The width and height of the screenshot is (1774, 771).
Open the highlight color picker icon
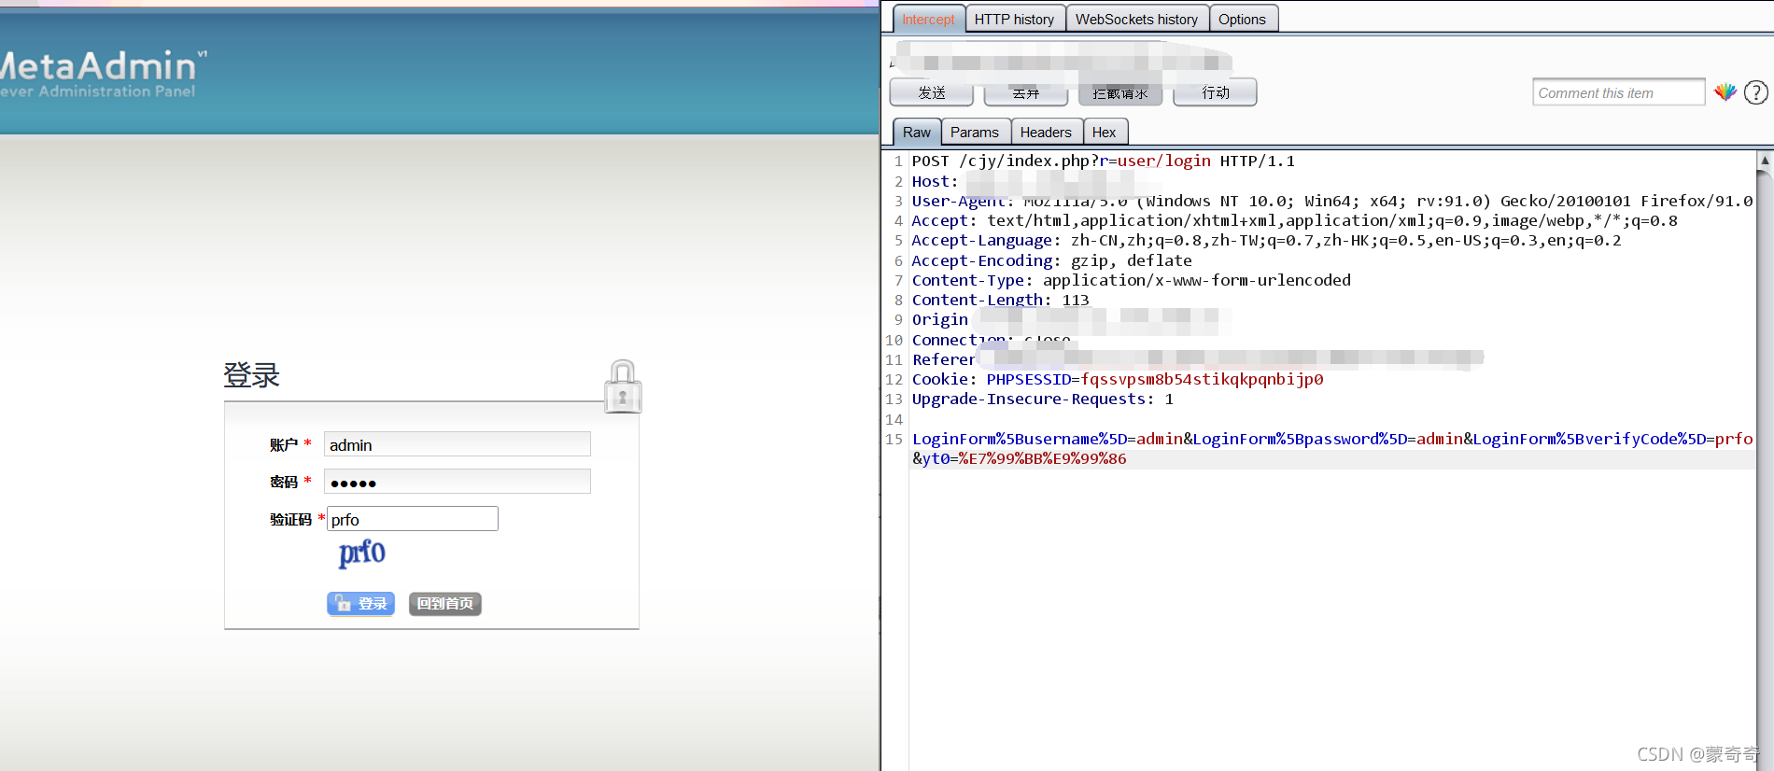[x=1725, y=91]
